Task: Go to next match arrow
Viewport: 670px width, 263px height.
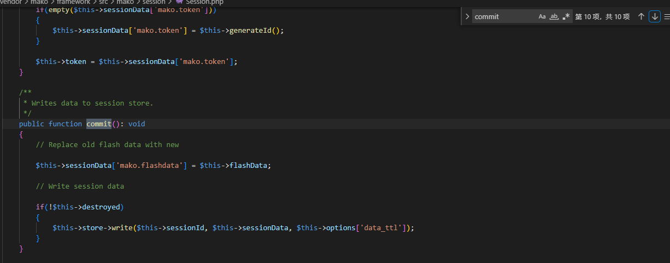Action: tap(655, 16)
